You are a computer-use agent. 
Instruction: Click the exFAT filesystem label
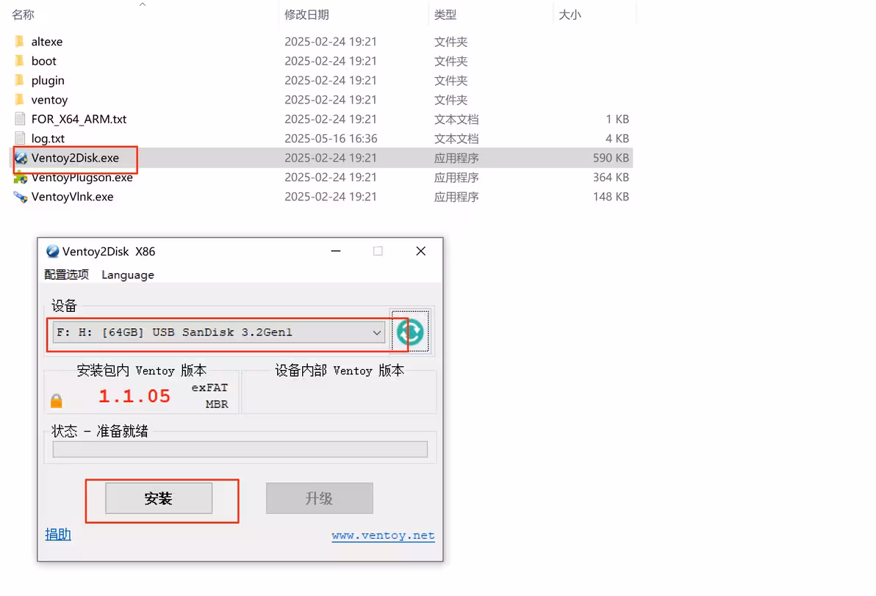[209, 388]
